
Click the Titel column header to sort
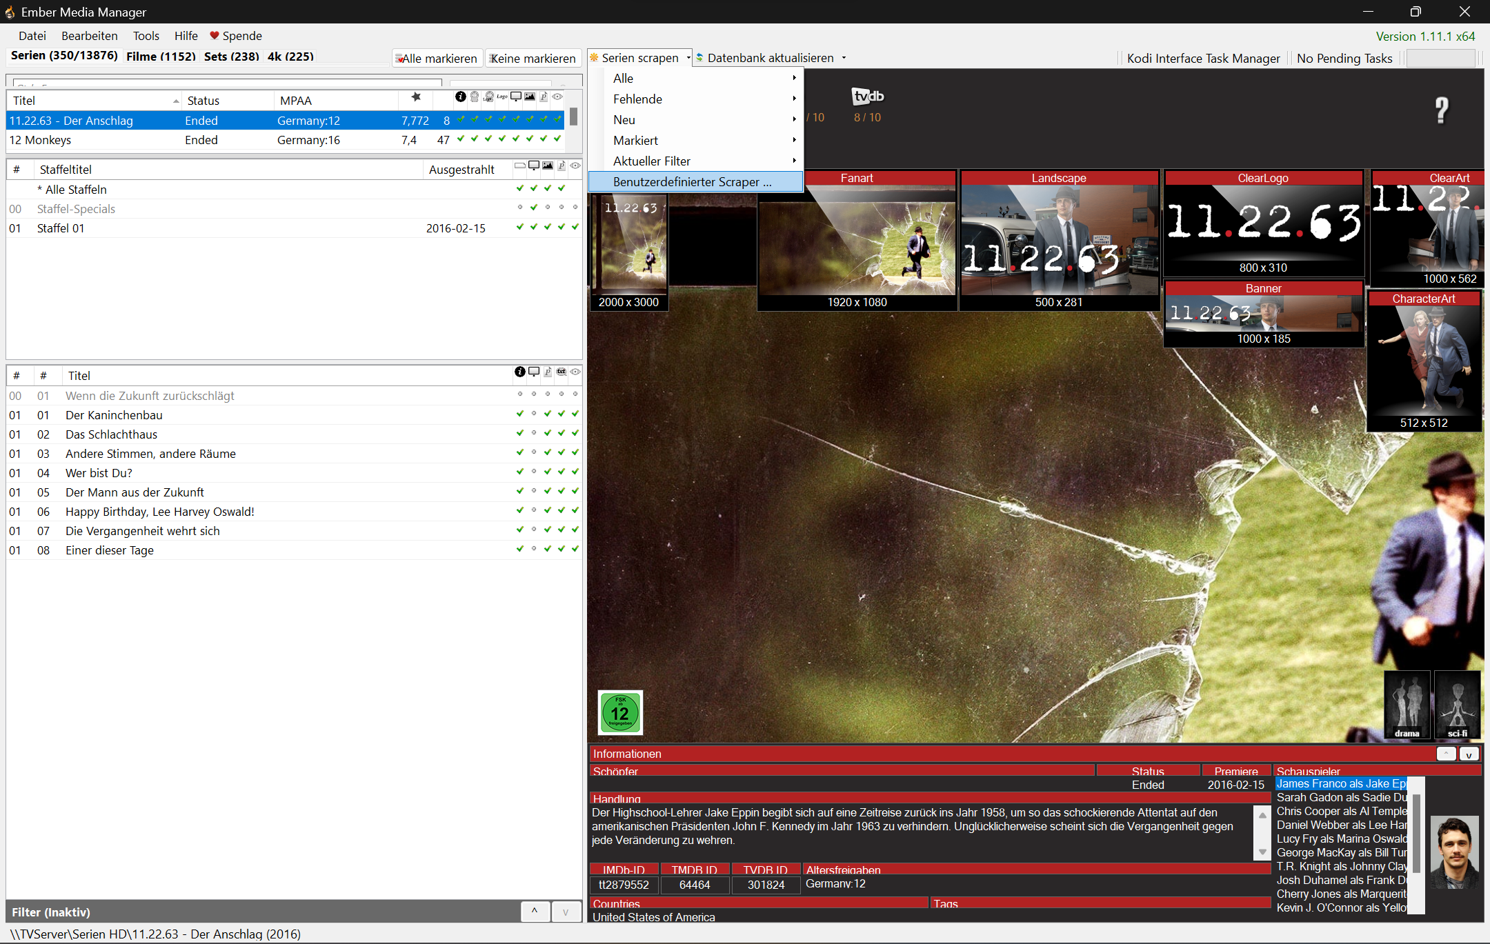[x=94, y=101]
